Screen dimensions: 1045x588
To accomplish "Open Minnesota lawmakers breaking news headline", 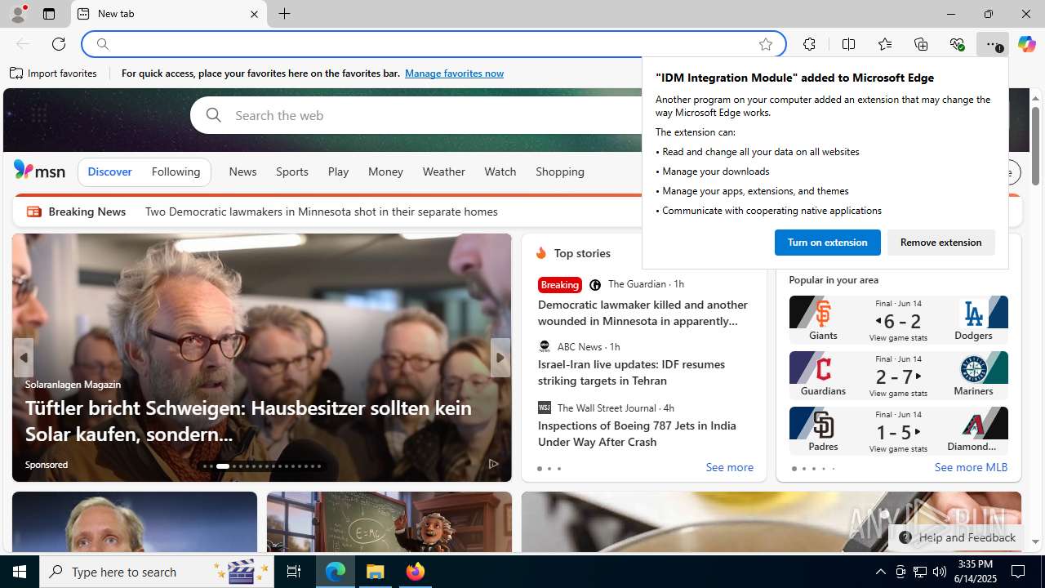I will click(321, 212).
